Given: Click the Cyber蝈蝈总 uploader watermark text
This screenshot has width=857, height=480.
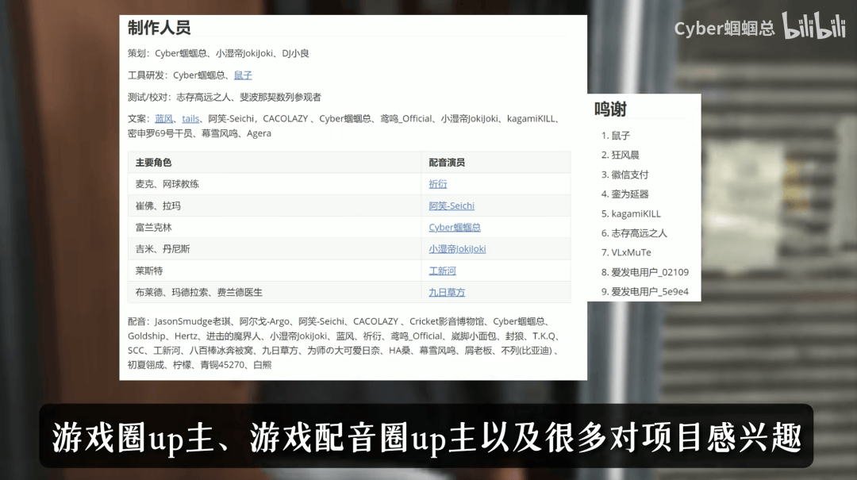Looking at the screenshot, I should point(724,29).
